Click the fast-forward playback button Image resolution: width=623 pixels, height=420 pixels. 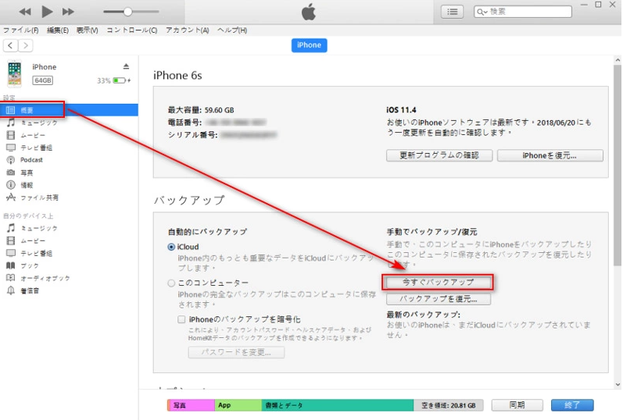68,12
